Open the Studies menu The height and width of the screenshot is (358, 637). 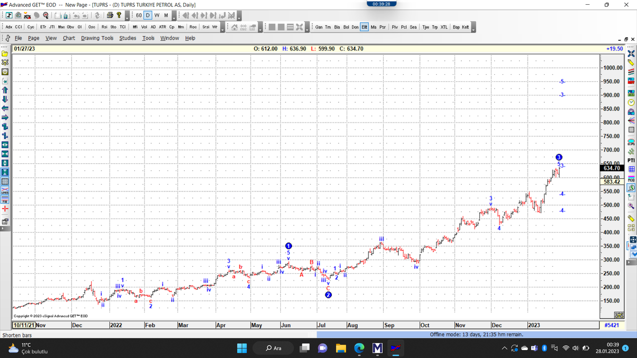(x=127, y=38)
